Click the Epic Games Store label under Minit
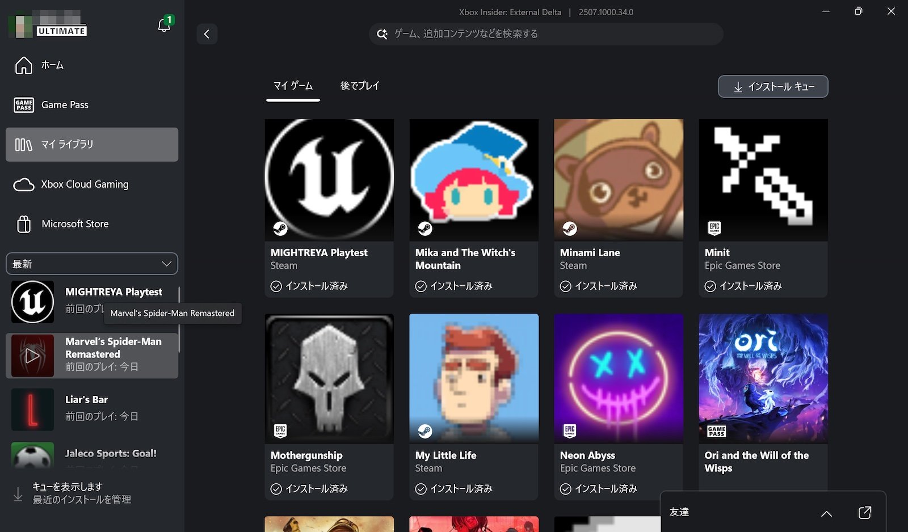The height and width of the screenshot is (532, 908). point(742,265)
